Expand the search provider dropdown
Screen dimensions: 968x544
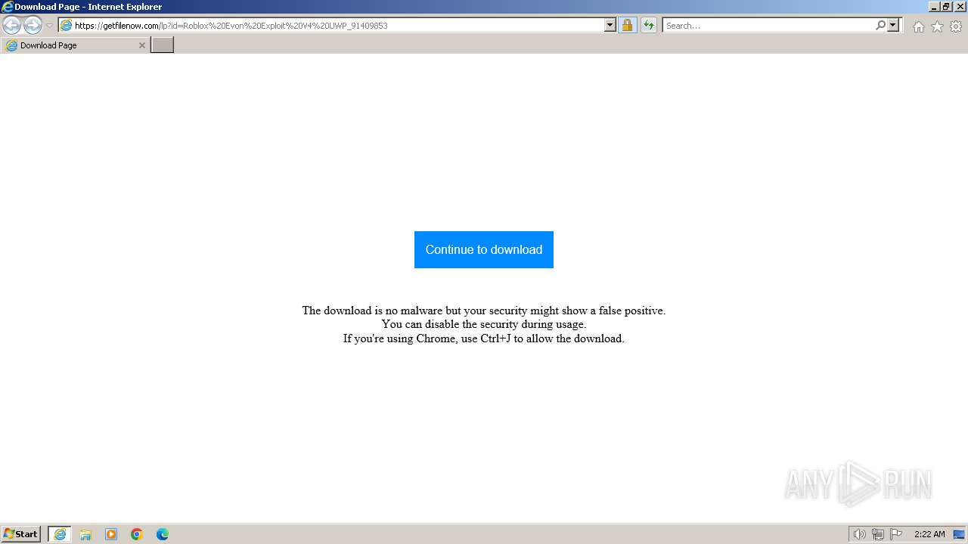pyautogui.click(x=893, y=26)
